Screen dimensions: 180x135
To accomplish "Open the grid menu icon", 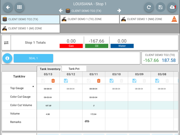I will [x=19, y=7].
